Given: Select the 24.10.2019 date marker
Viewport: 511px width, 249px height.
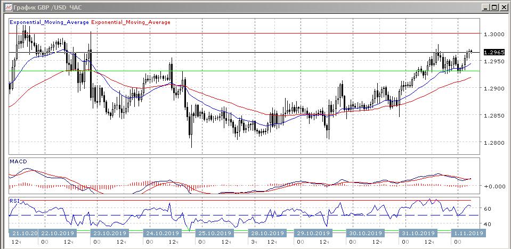Looking at the screenshot, I should (162, 233).
